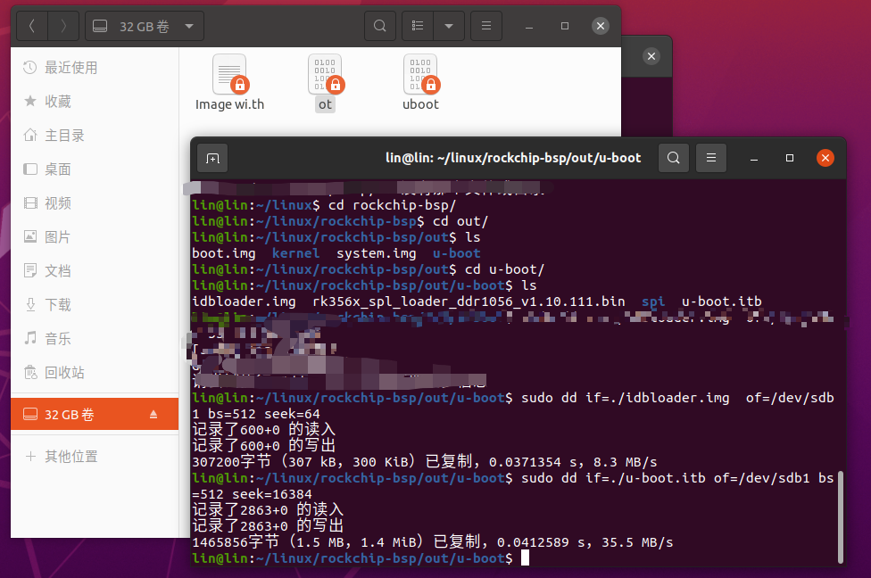Go forward in file manager
This screenshot has width=871, height=578.
[x=62, y=26]
